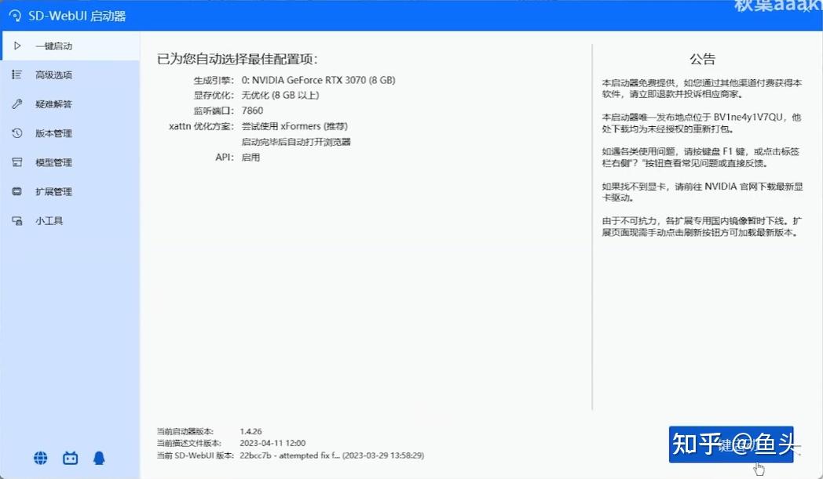Click description file version 2023-04-11 12:00
Viewport: 823px width, 479px height.
tap(273, 444)
